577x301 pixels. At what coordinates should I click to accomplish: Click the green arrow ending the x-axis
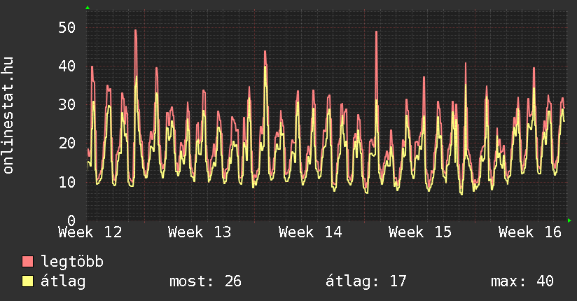[x=569, y=220]
